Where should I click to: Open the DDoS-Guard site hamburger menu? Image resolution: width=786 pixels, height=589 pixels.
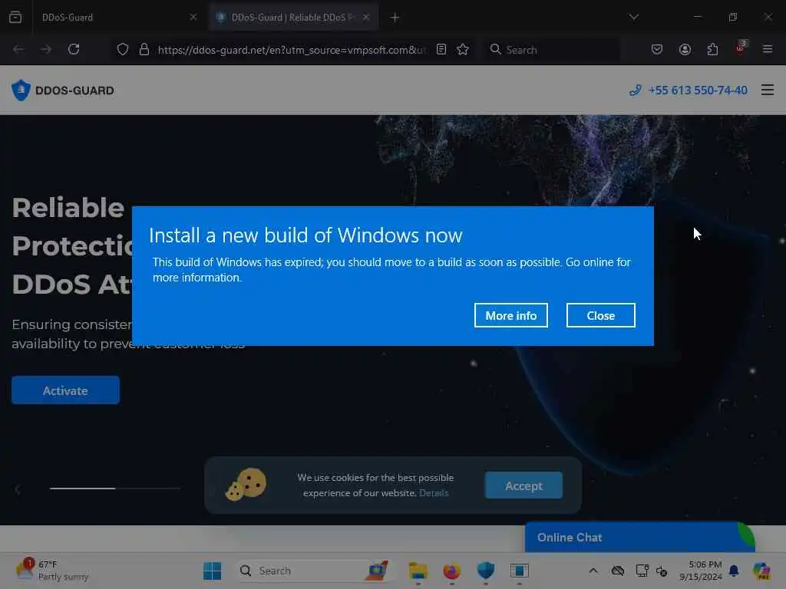pos(768,90)
